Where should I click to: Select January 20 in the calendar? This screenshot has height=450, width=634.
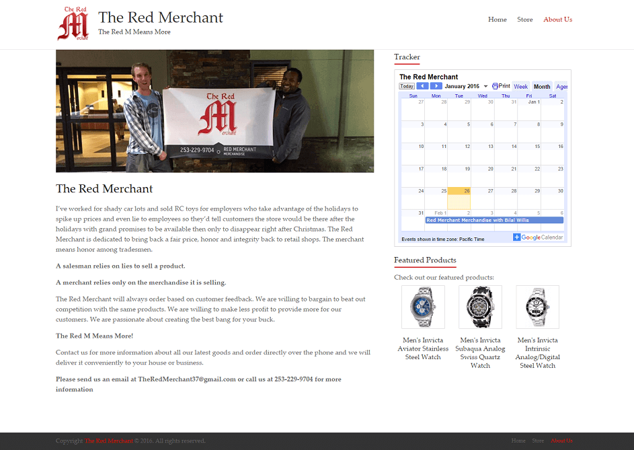pos(483,176)
